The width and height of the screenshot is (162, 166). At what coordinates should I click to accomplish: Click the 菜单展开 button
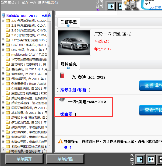pyautogui.click(x=24, y=159)
